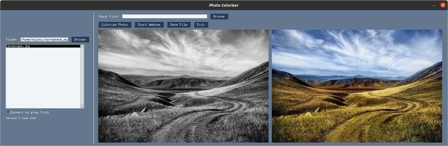Enable Convert to gray first checkbox
Viewport: 448px width, 146px height.
pyautogui.click(x=9, y=112)
